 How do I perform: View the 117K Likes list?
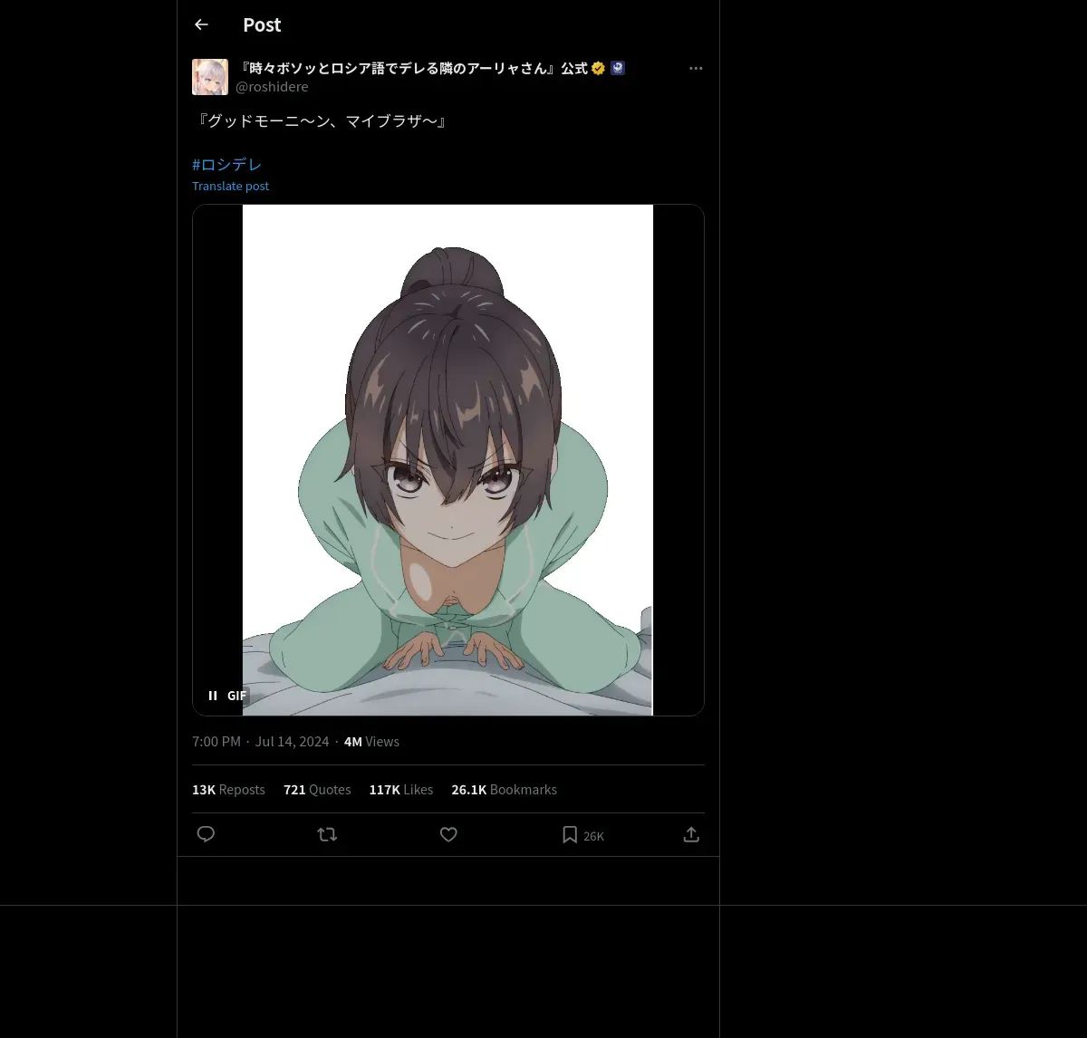click(401, 790)
